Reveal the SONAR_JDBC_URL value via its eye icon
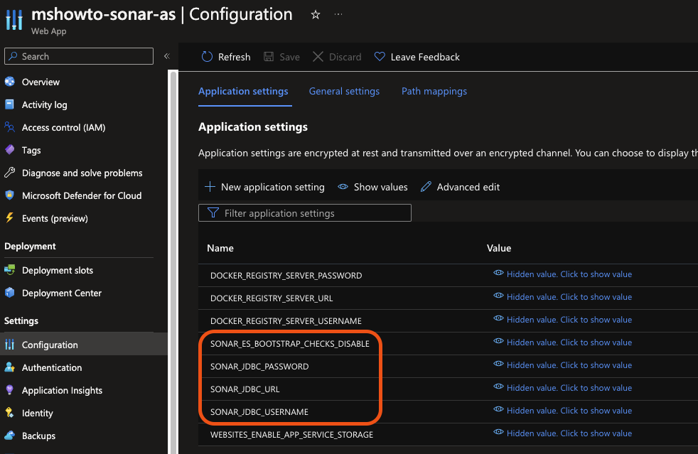The width and height of the screenshot is (698, 454). pos(498,387)
